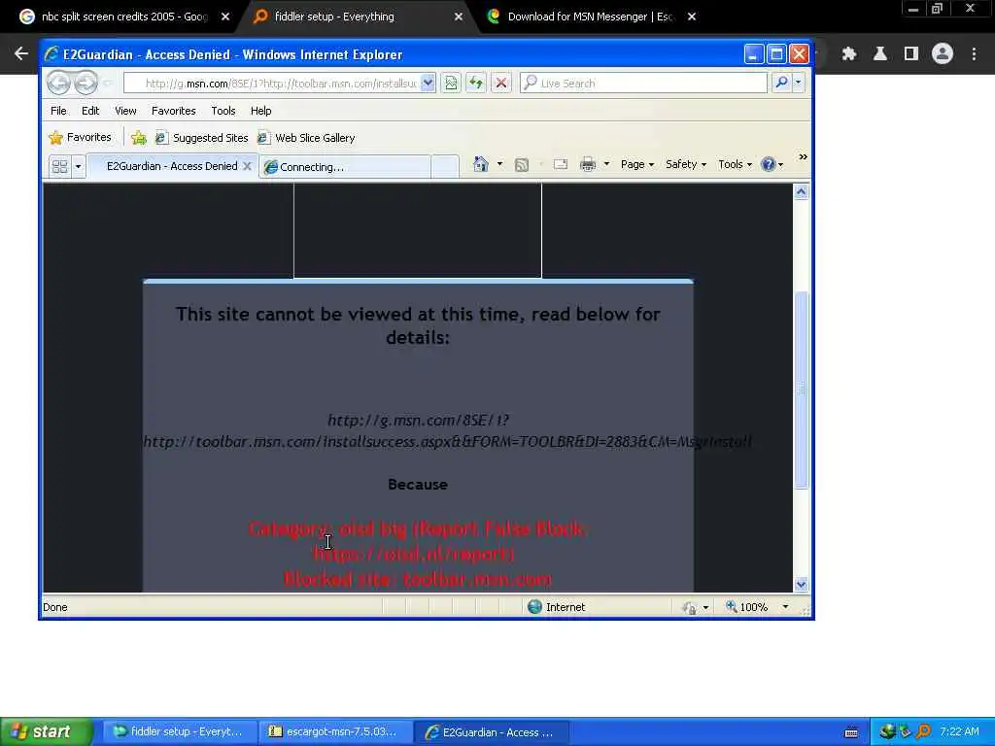Close the nbc split screen credits tab
995x746 pixels.
pos(225,17)
